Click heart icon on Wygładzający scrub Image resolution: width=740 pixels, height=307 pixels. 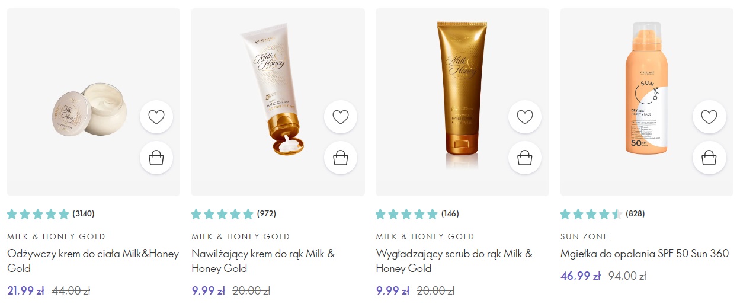[525, 117]
